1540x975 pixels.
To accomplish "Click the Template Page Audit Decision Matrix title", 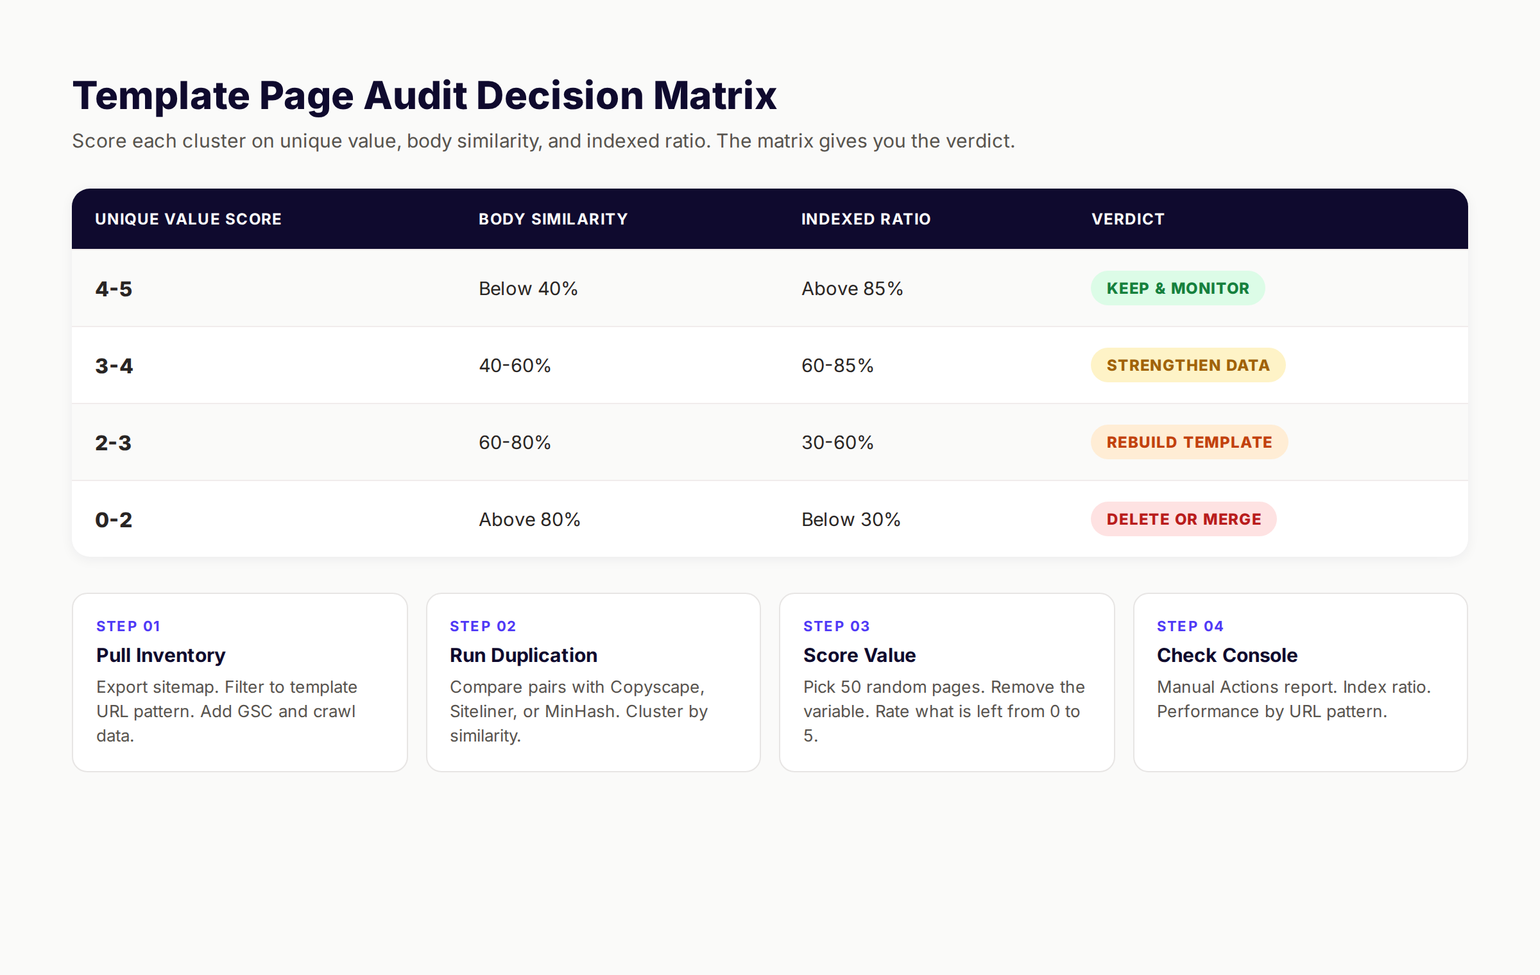I will pyautogui.click(x=424, y=96).
